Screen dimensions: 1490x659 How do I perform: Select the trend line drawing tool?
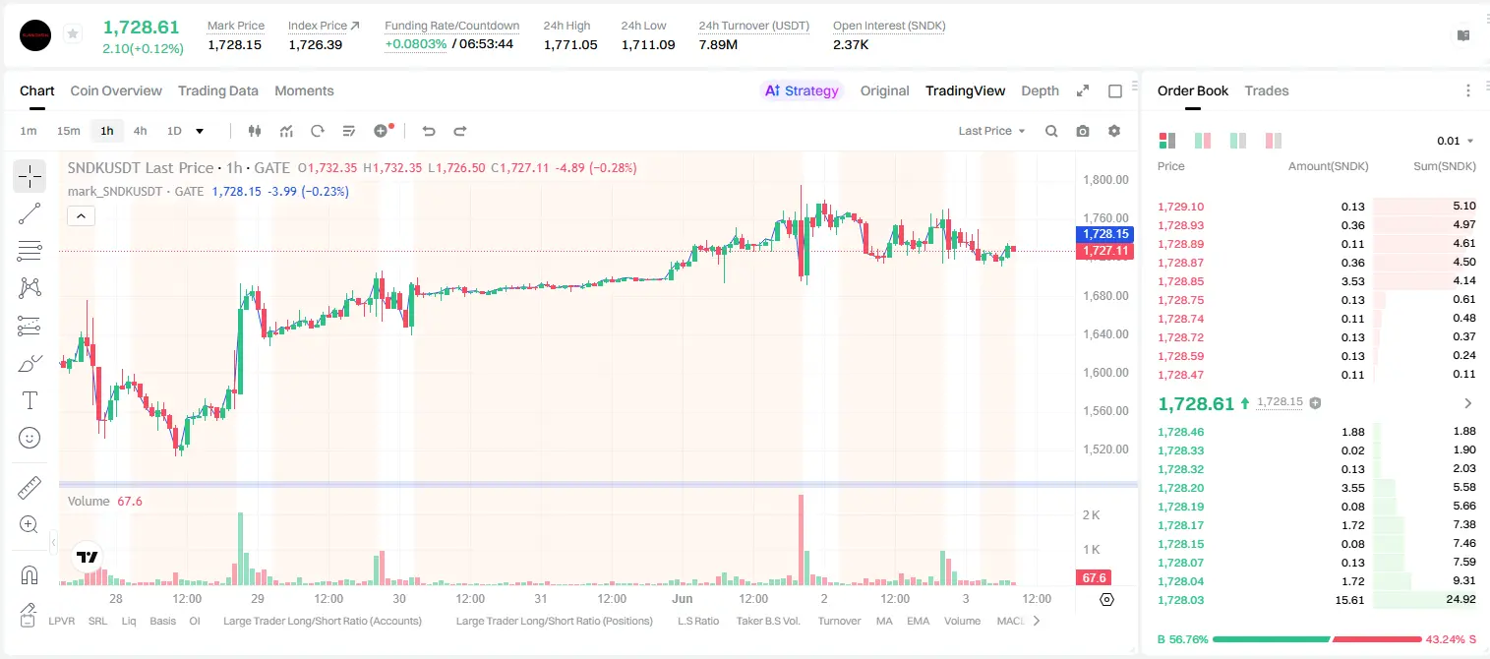pyautogui.click(x=30, y=213)
